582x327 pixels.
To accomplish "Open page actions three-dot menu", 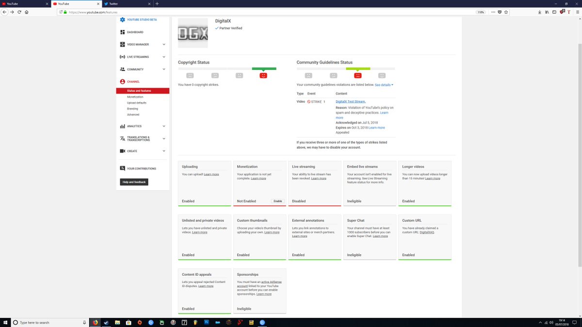I will point(493,12).
